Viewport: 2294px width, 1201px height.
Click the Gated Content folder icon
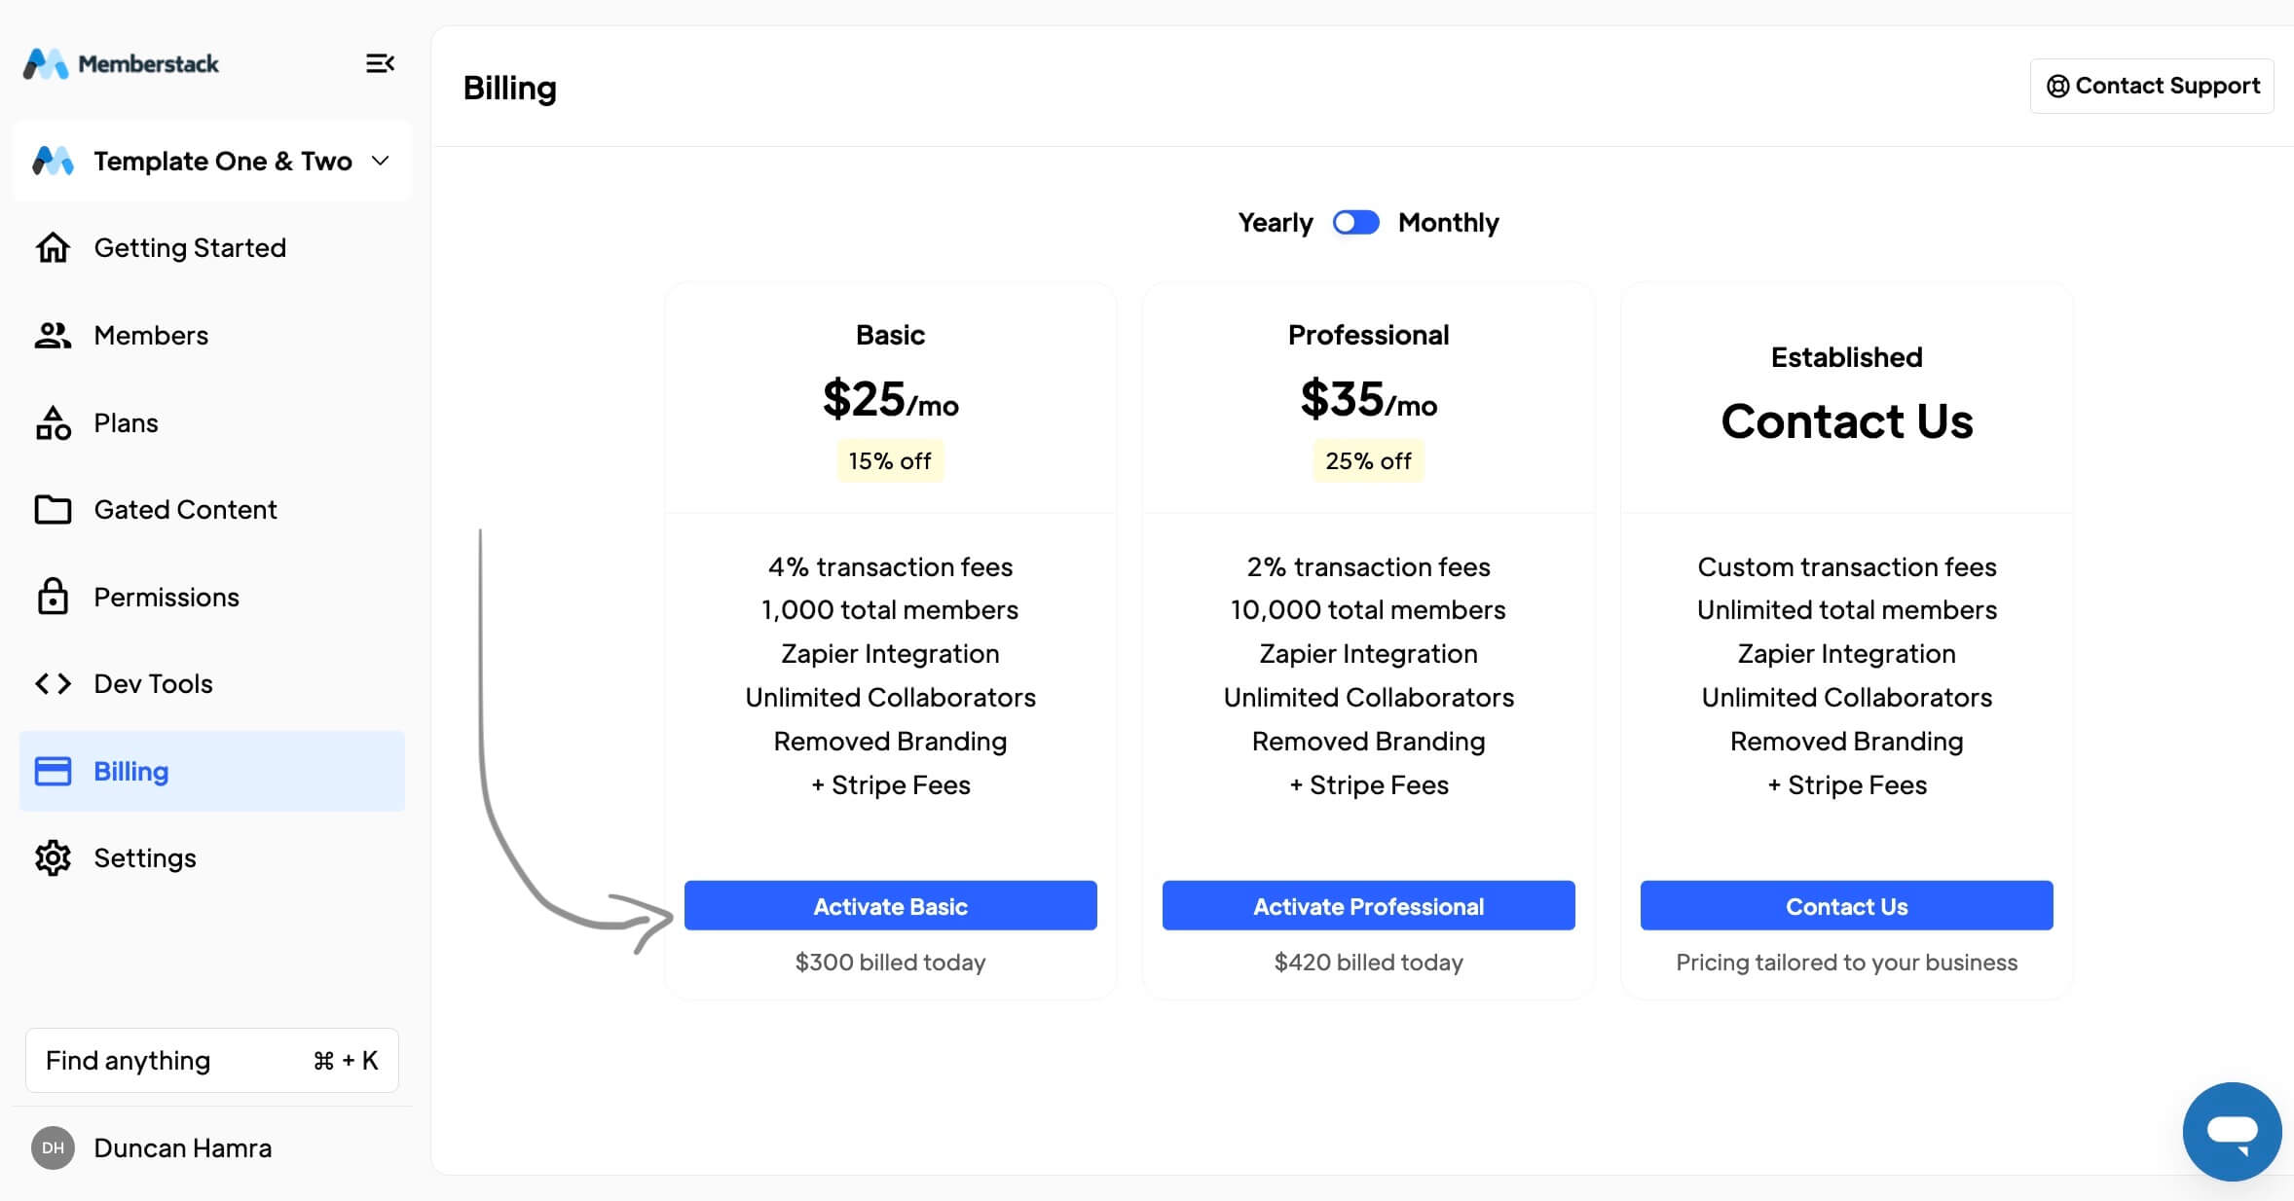click(53, 509)
